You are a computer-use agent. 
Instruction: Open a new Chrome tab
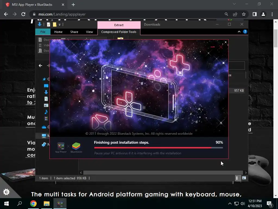point(73,5)
